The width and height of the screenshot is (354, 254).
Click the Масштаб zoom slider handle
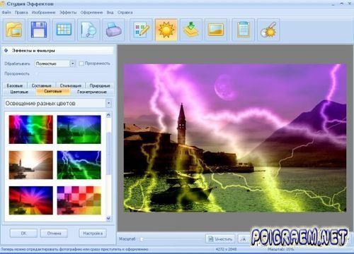[142, 239]
